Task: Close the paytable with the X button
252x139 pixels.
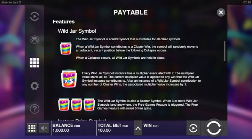Action: pyautogui.click(x=221, y=13)
